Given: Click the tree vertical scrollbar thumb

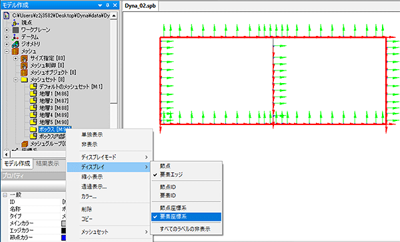Looking at the screenshot, I should [114, 61].
